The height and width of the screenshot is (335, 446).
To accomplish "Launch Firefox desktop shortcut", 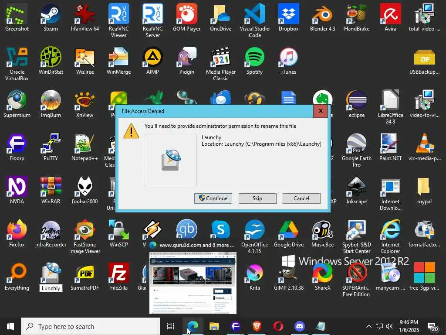I will tap(17, 233).
